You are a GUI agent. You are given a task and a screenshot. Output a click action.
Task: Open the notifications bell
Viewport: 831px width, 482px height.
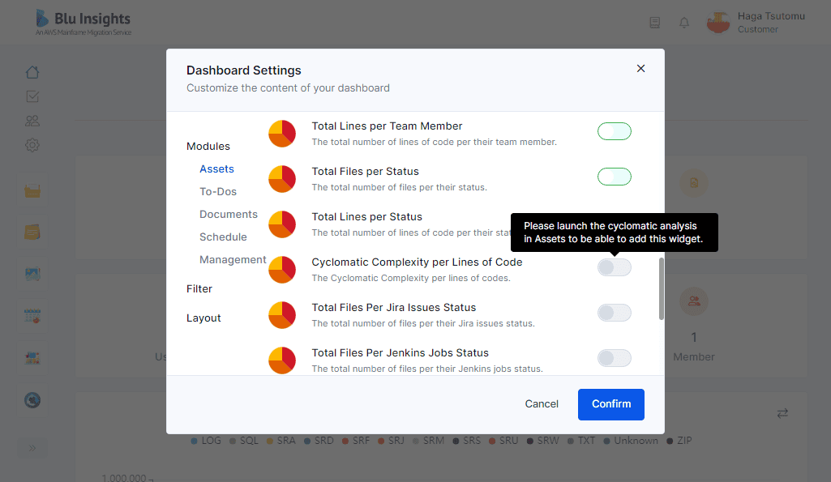[684, 23]
